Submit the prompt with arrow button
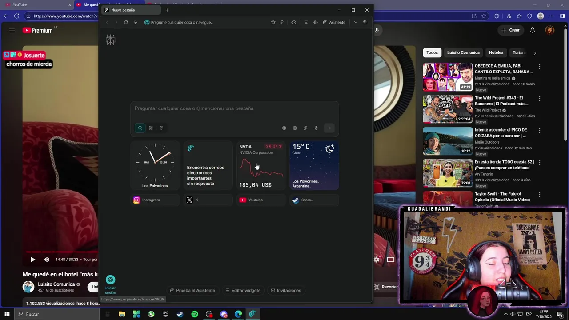This screenshot has height=320, width=569. (x=329, y=128)
